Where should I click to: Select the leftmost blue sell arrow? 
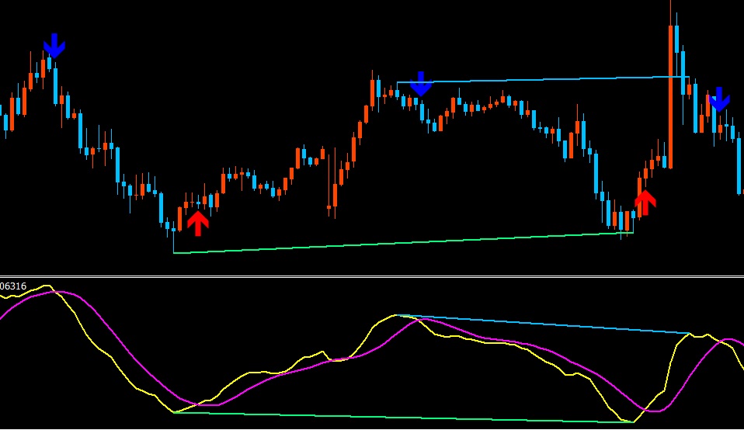[54, 46]
